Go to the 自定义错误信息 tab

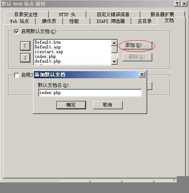tap(113, 15)
